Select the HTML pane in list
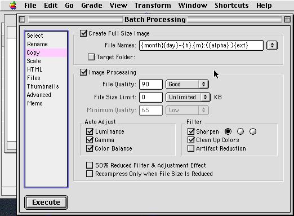 click(x=46, y=69)
